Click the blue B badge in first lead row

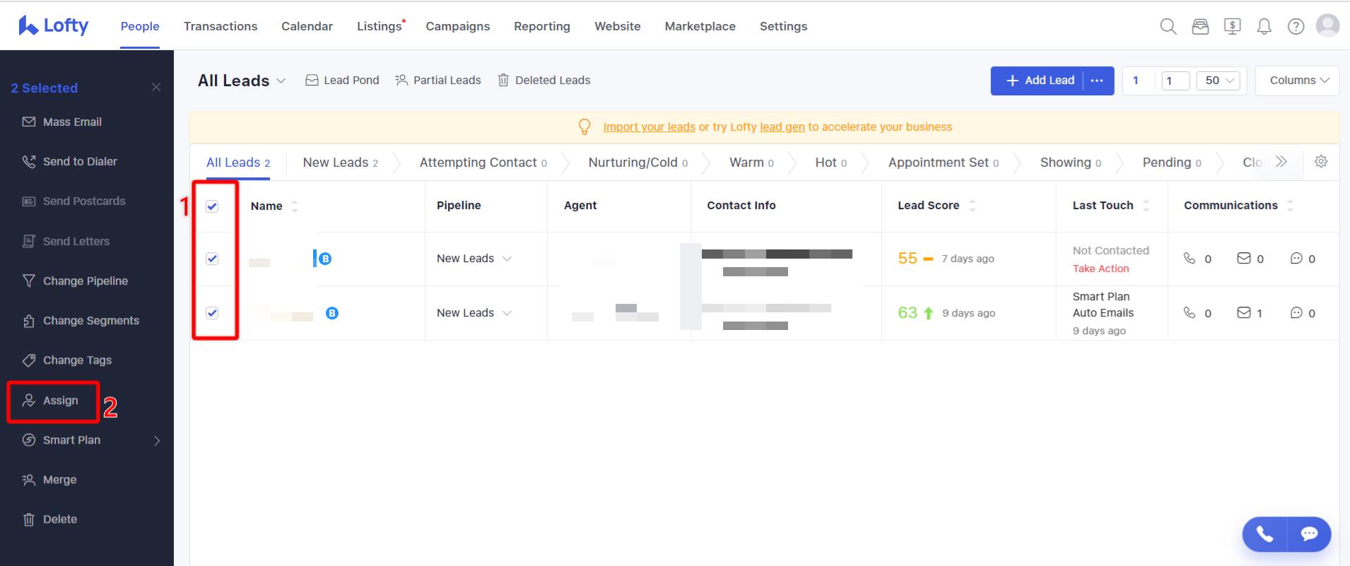[x=325, y=259]
